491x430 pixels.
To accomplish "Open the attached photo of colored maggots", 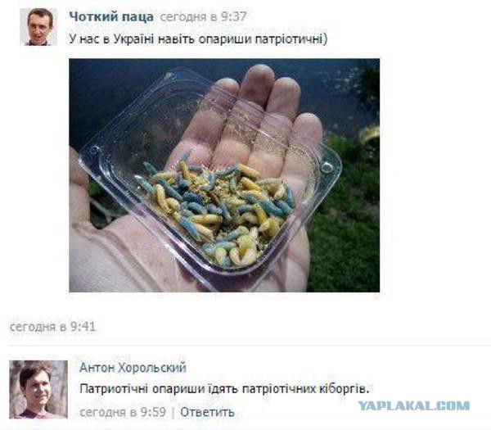I will (224, 175).
